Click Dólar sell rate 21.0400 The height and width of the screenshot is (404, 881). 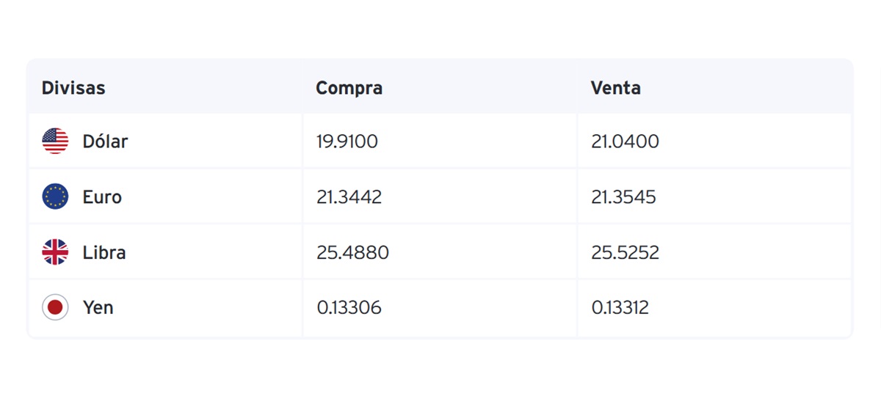[x=626, y=142]
